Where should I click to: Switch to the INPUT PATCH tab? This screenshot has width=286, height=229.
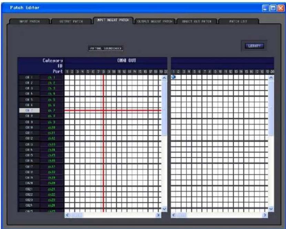[30, 21]
